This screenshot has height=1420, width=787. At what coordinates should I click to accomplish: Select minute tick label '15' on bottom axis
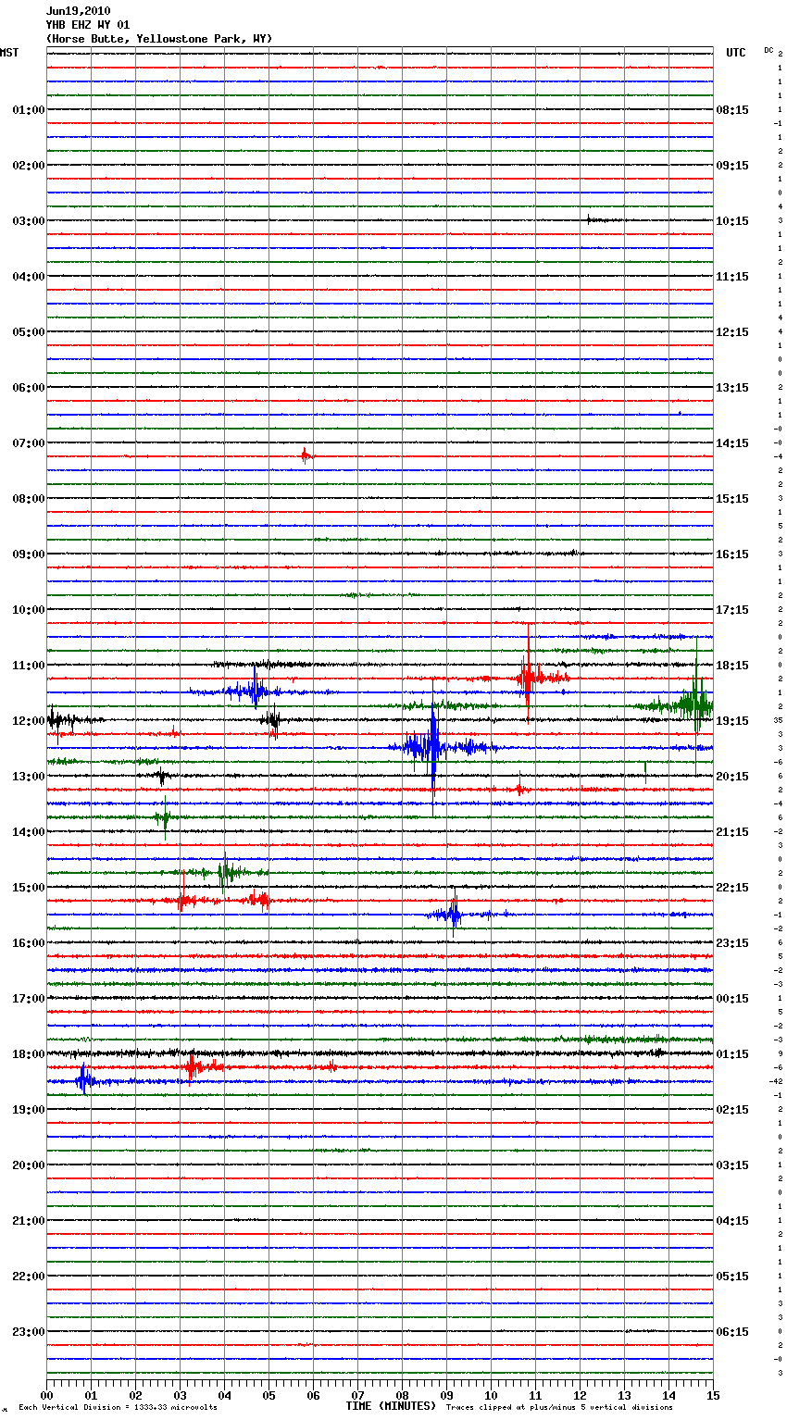click(x=713, y=1396)
